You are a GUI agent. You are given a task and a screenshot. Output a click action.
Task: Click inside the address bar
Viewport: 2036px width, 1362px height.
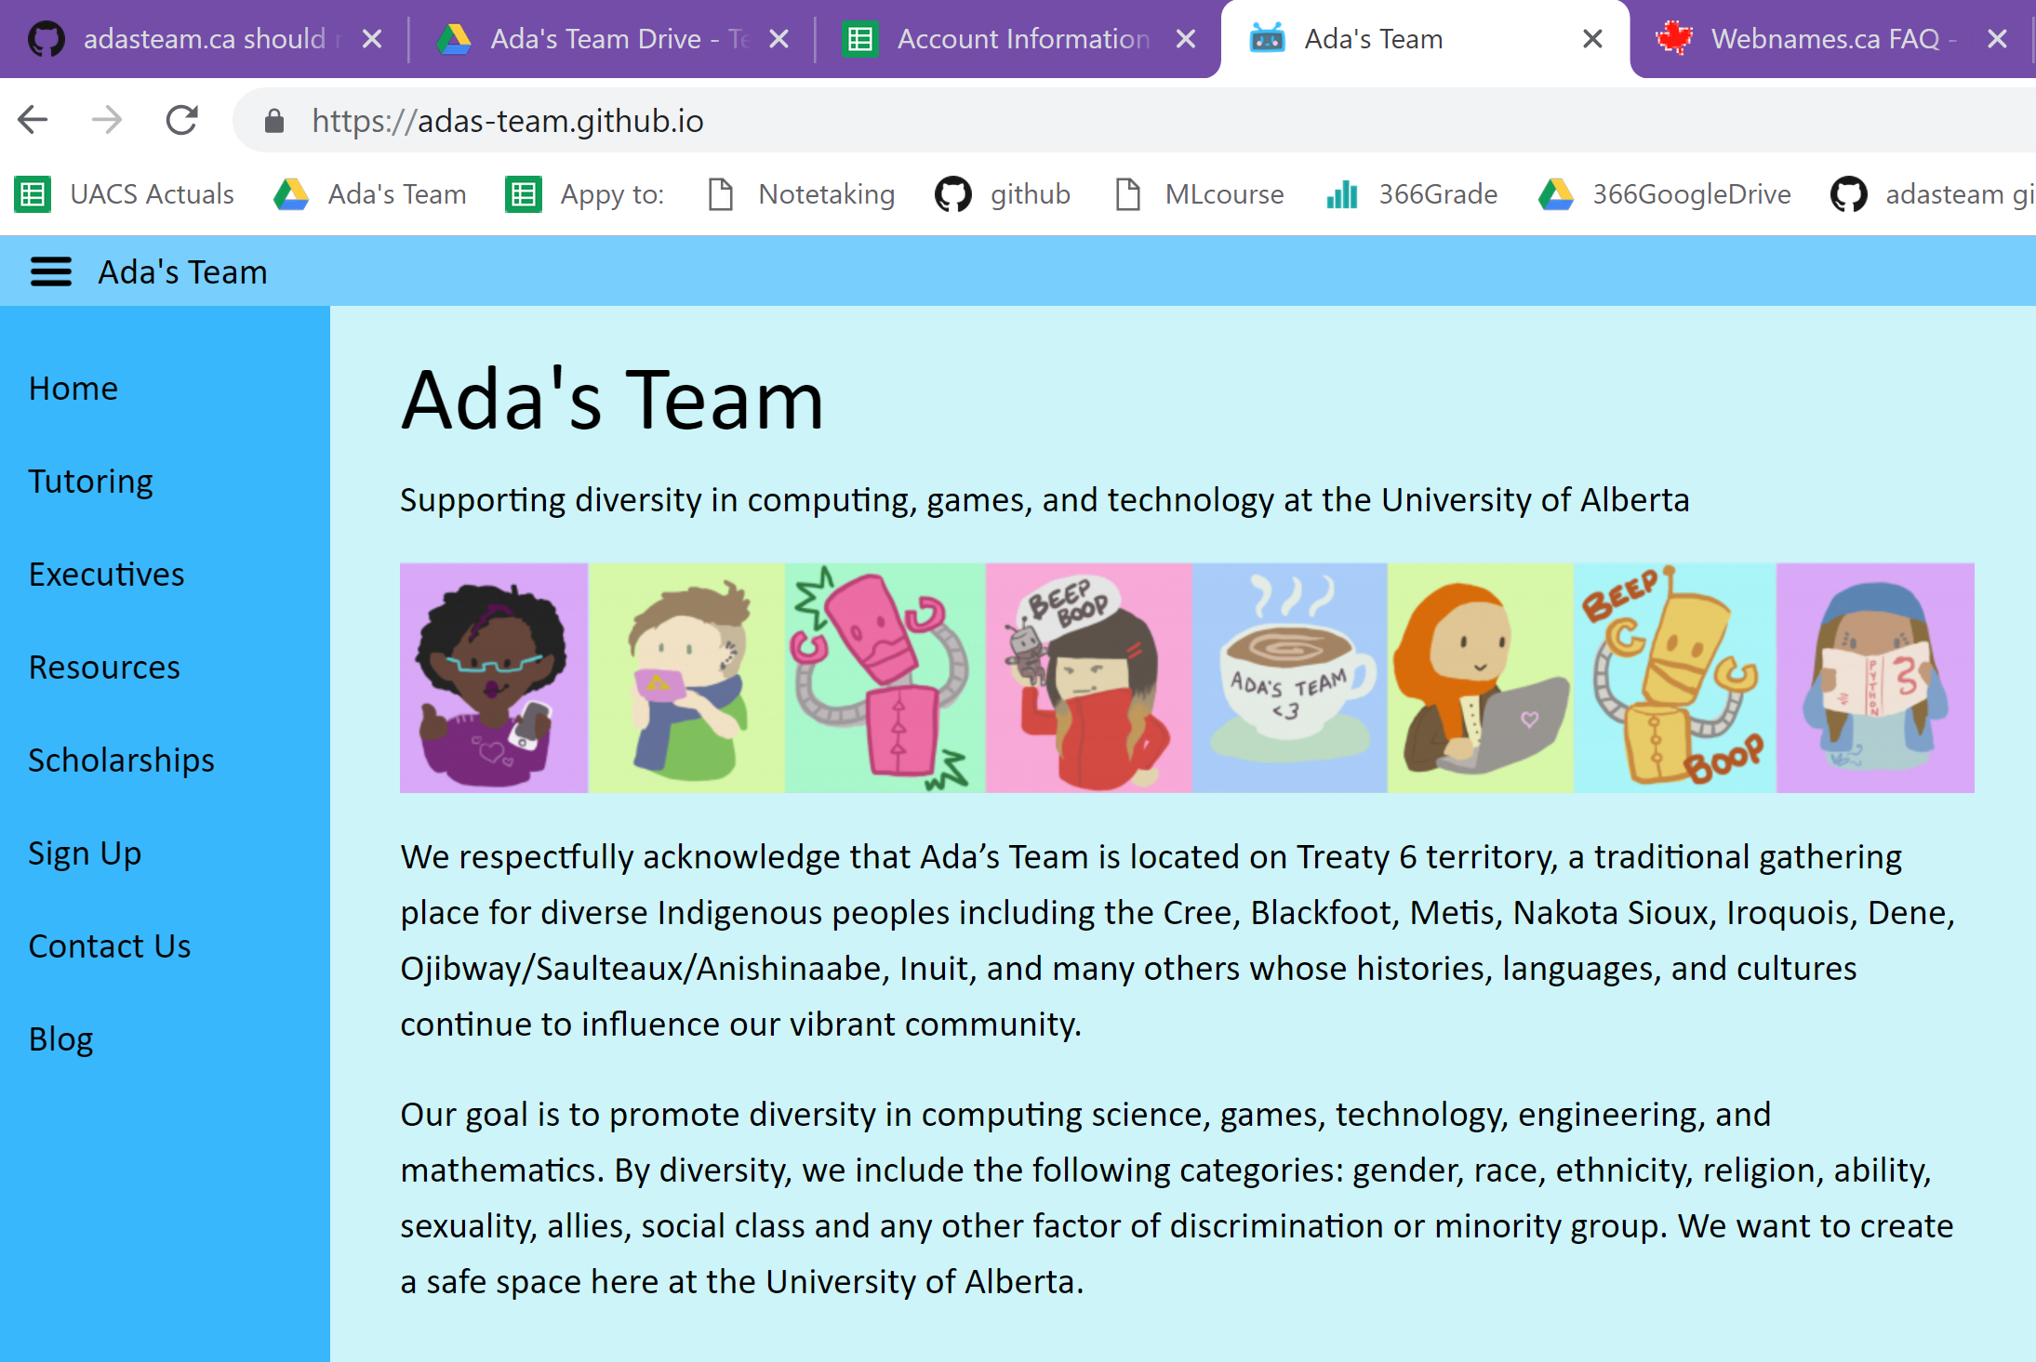point(651,120)
